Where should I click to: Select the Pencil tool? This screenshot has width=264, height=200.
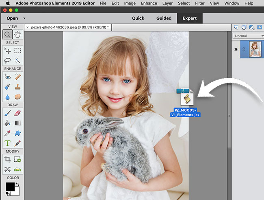(x=17, y=143)
